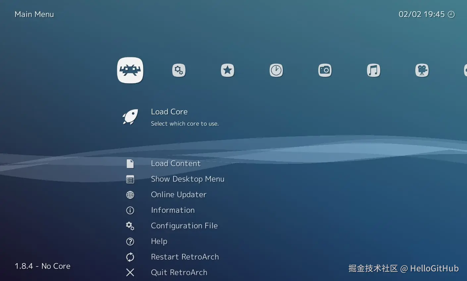Open the History clock tab icon

coord(276,70)
